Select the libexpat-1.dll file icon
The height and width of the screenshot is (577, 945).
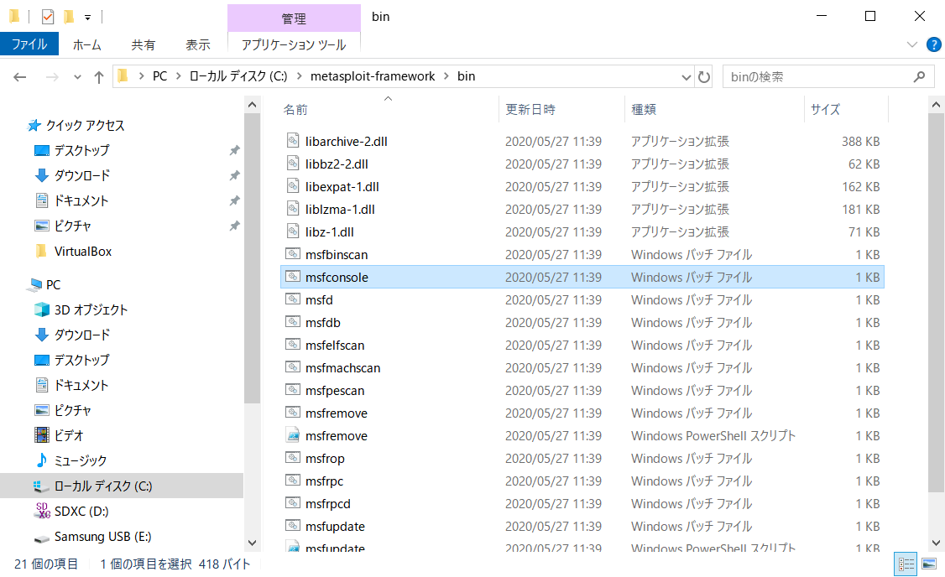point(293,187)
